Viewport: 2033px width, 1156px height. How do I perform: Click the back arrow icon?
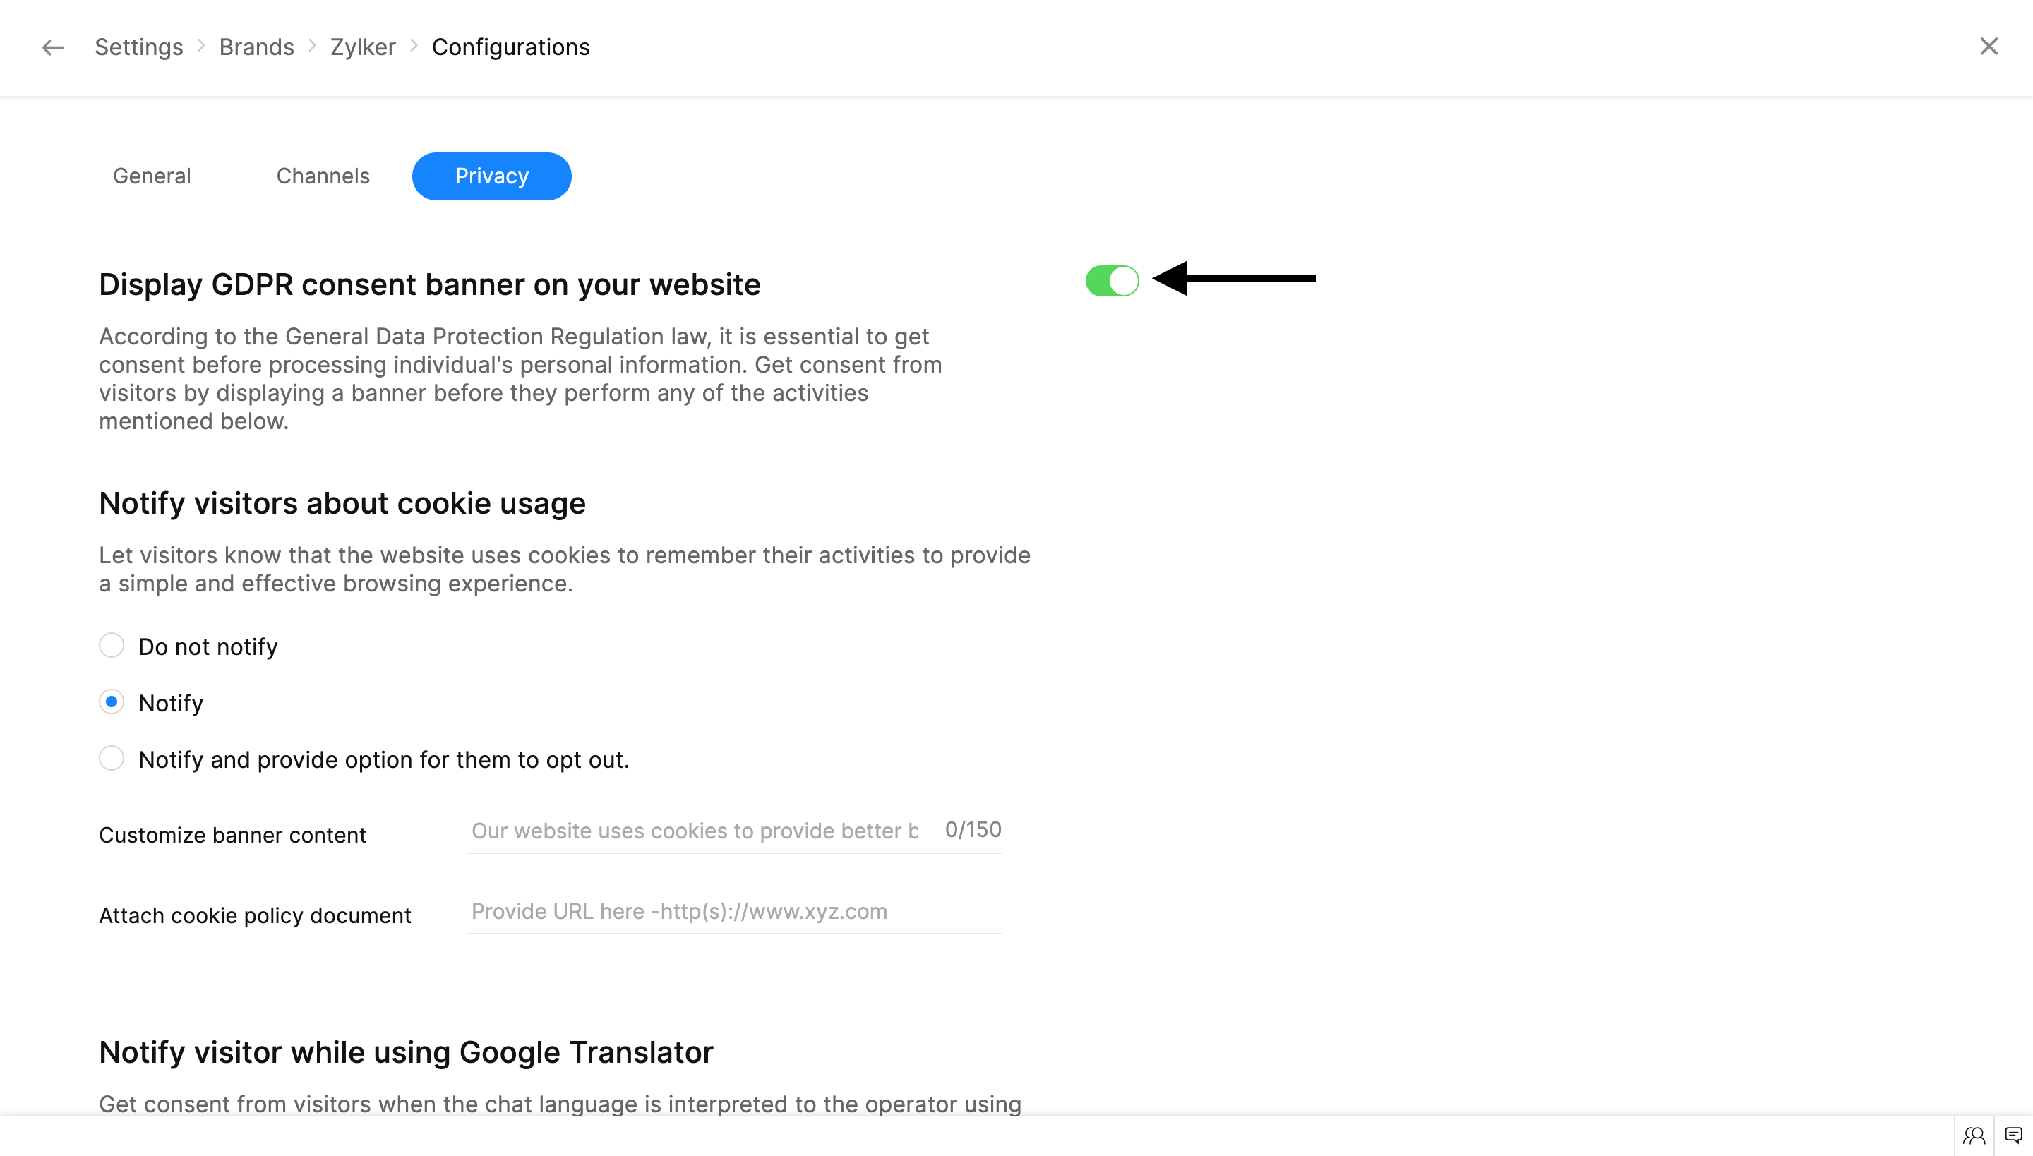tap(52, 48)
